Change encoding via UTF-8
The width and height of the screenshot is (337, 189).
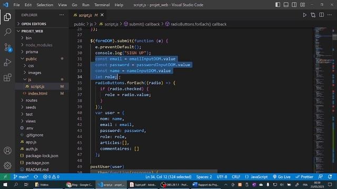(x=222, y=177)
